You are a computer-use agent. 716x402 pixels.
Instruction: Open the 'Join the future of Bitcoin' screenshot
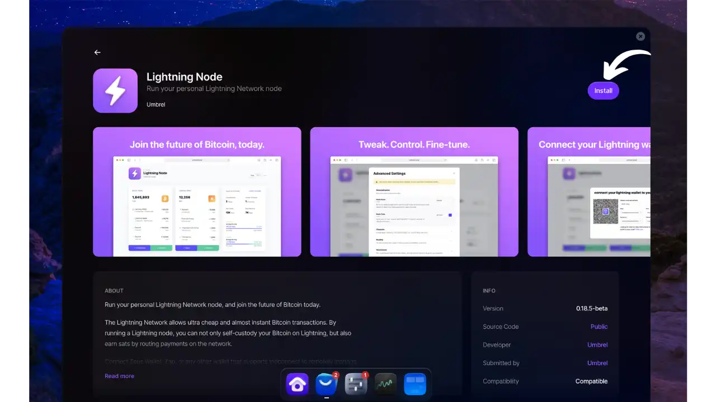point(197,192)
